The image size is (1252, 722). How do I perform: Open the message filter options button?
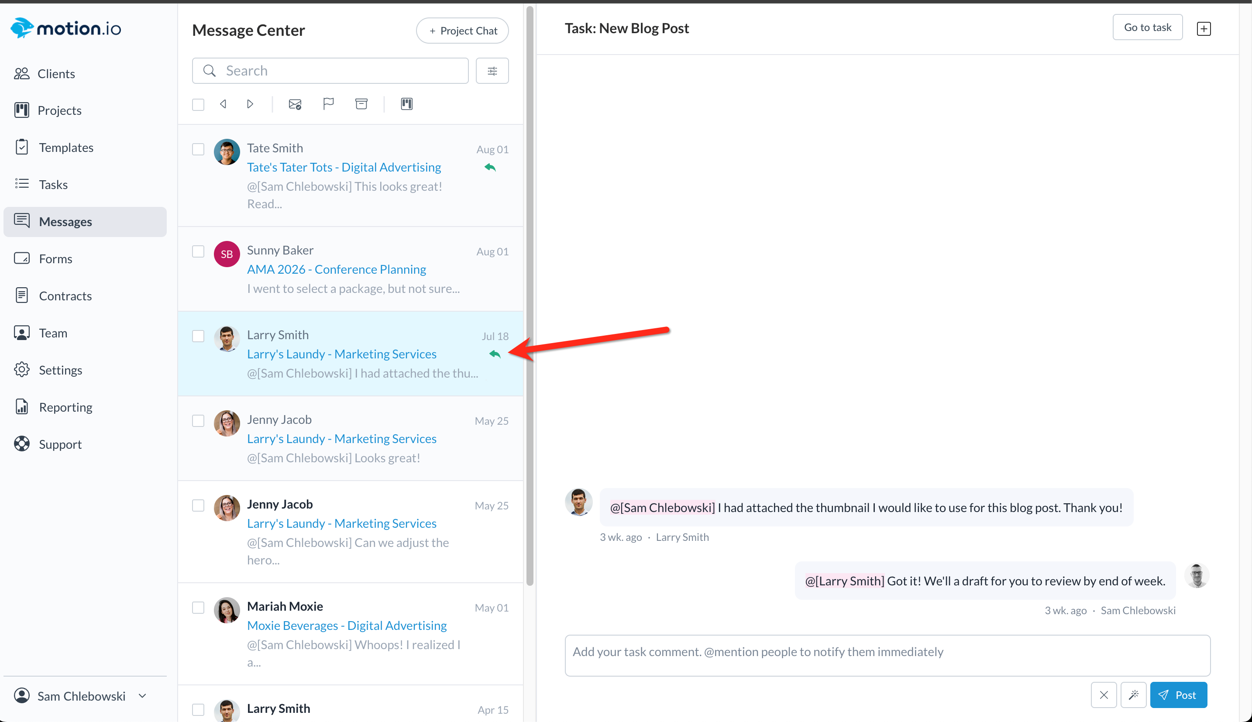point(492,70)
